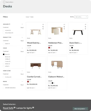Add Courbe Curved desk to cart
The width and height of the screenshot is (91, 111).
tap(31, 88)
